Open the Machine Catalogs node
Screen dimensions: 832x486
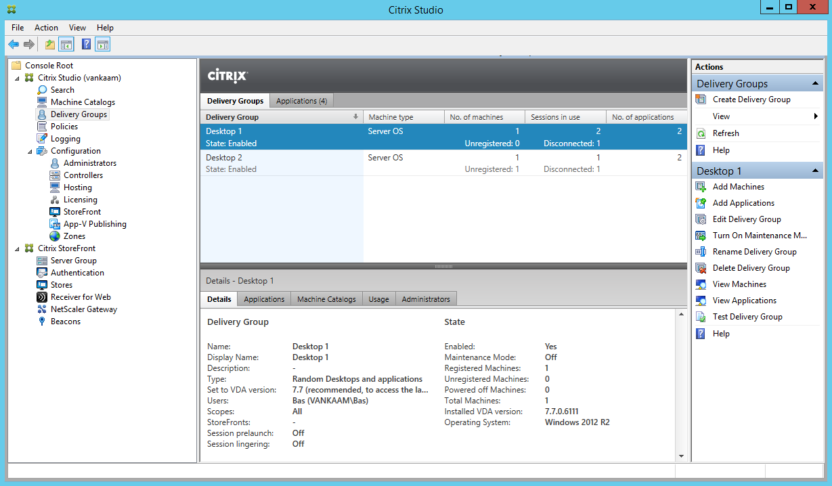pos(83,102)
